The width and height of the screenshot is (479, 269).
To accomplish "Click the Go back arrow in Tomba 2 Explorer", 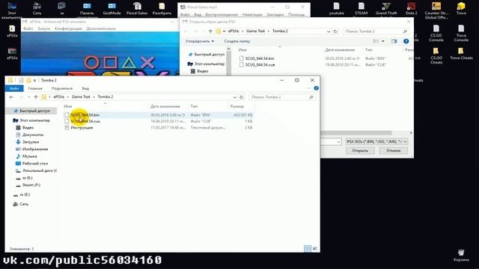I will (x=11, y=97).
